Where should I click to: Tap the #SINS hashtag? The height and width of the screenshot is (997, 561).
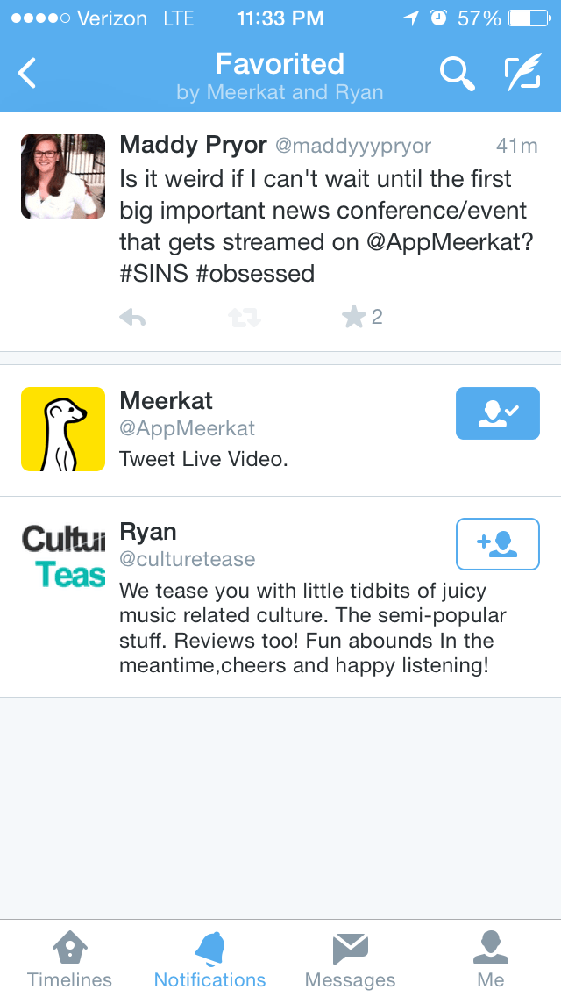coord(153,273)
